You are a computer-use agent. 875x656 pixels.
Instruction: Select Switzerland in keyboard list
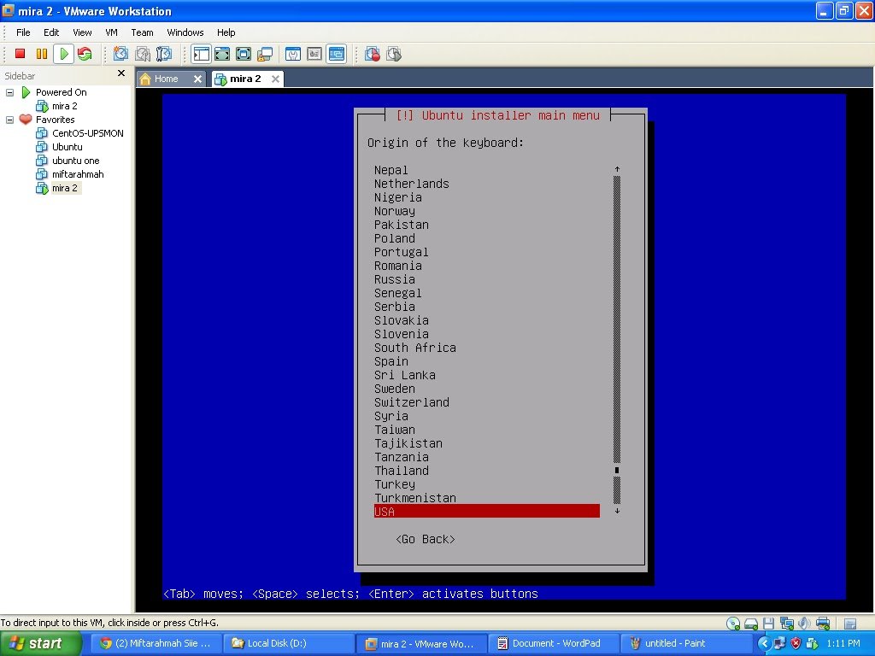tap(412, 403)
